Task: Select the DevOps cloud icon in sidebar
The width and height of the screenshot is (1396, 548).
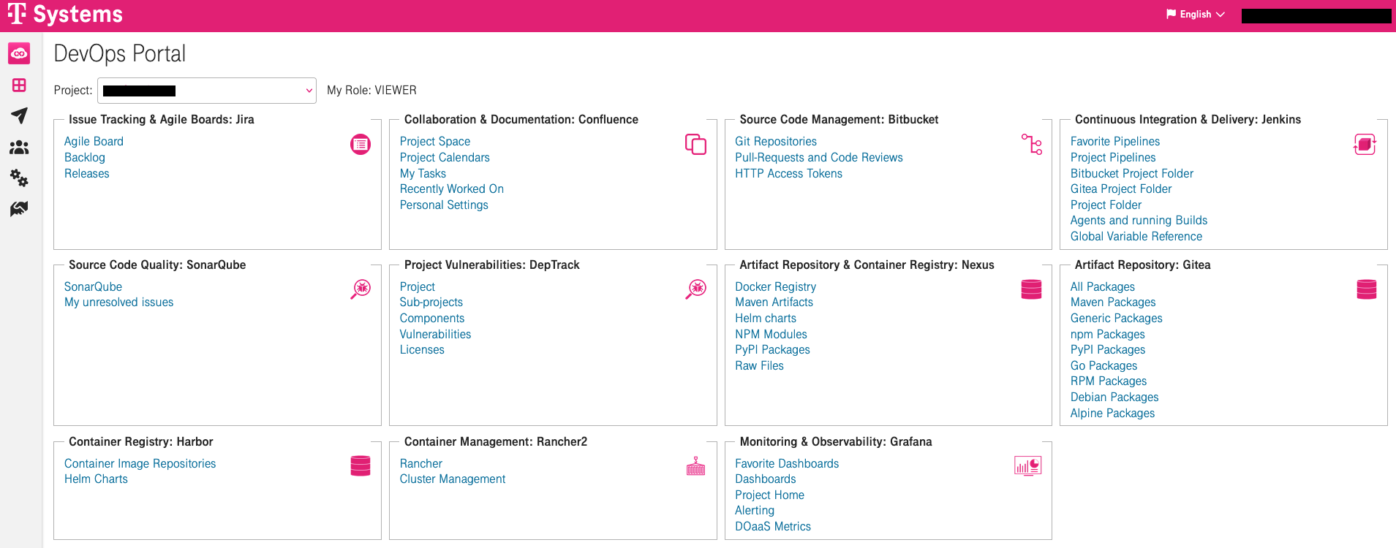Action: click(19, 53)
